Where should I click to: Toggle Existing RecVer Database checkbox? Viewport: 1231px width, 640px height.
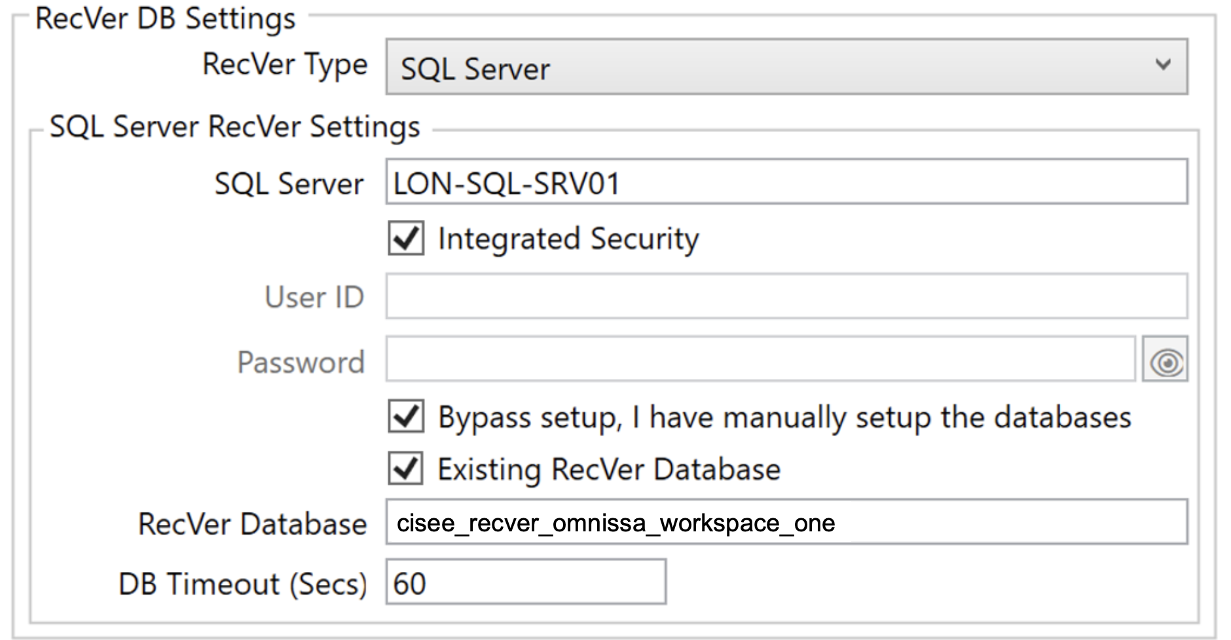pos(406,469)
